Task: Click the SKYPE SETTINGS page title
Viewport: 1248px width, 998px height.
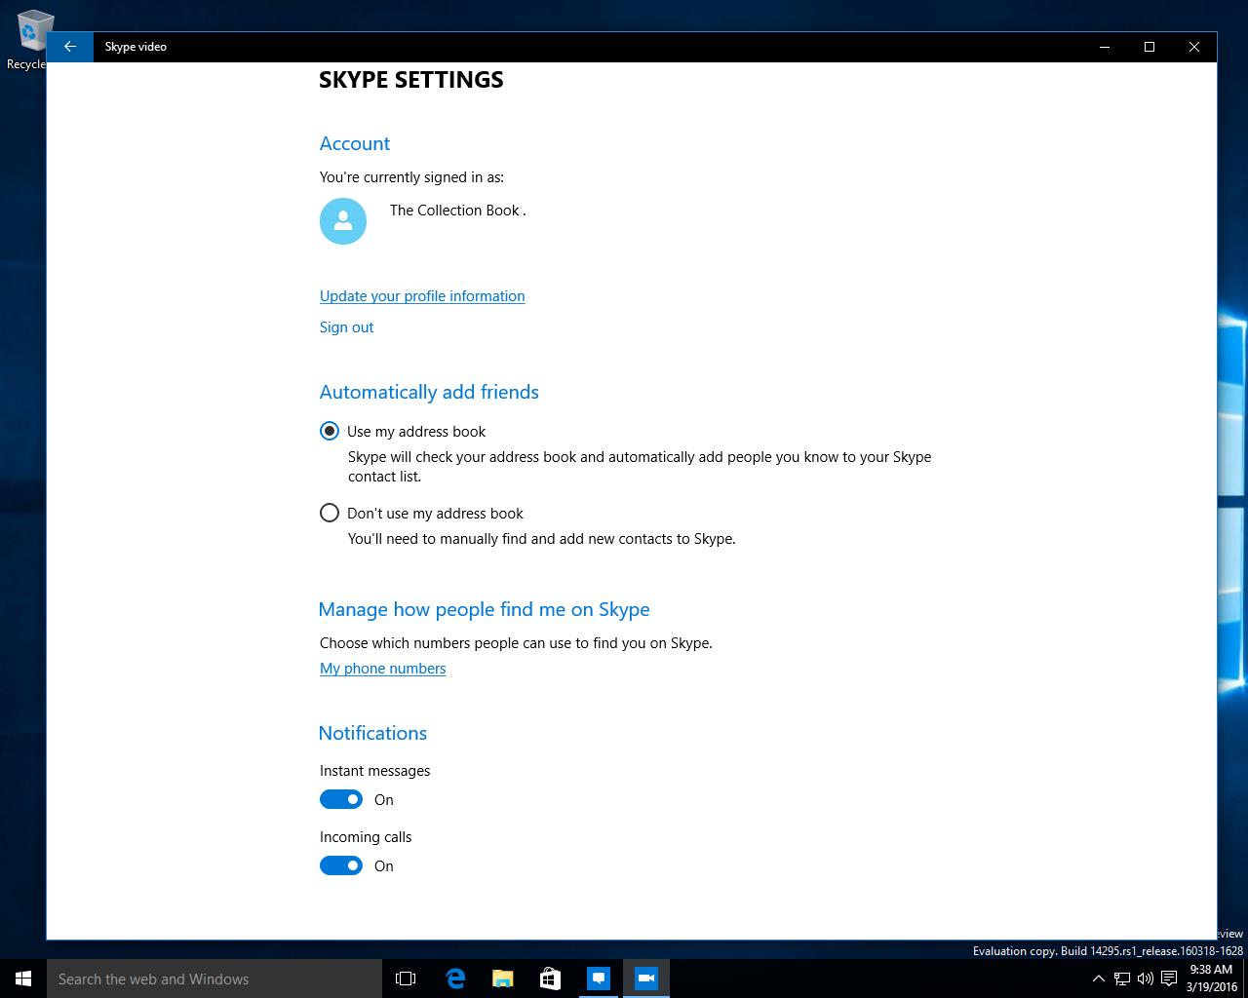Action: pos(411,80)
